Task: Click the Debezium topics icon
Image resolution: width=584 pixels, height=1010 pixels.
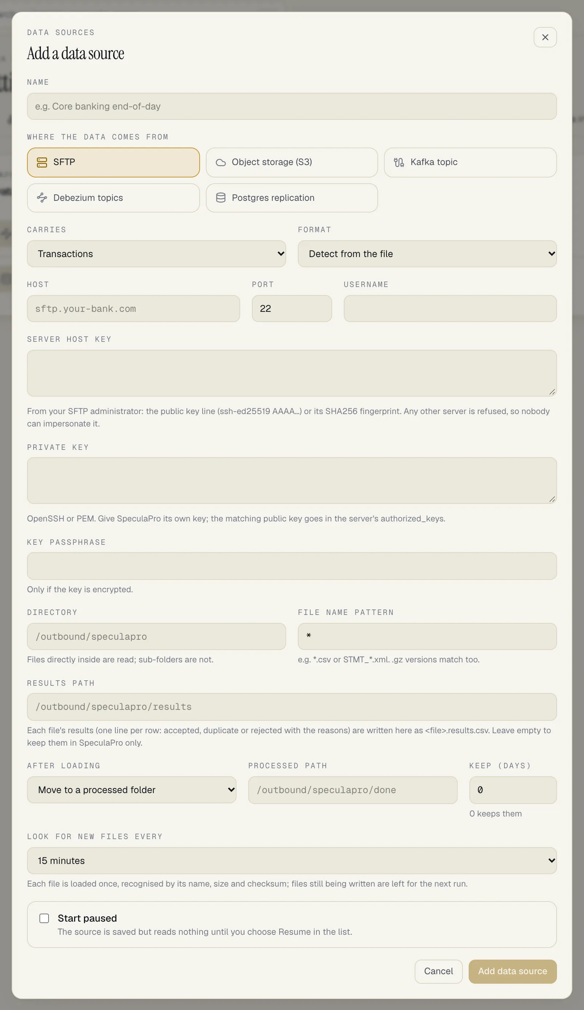Action: point(42,198)
